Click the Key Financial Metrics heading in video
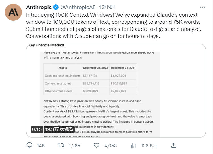This screenshot has width=213, height=154. pyautogui.click(x=46, y=45)
